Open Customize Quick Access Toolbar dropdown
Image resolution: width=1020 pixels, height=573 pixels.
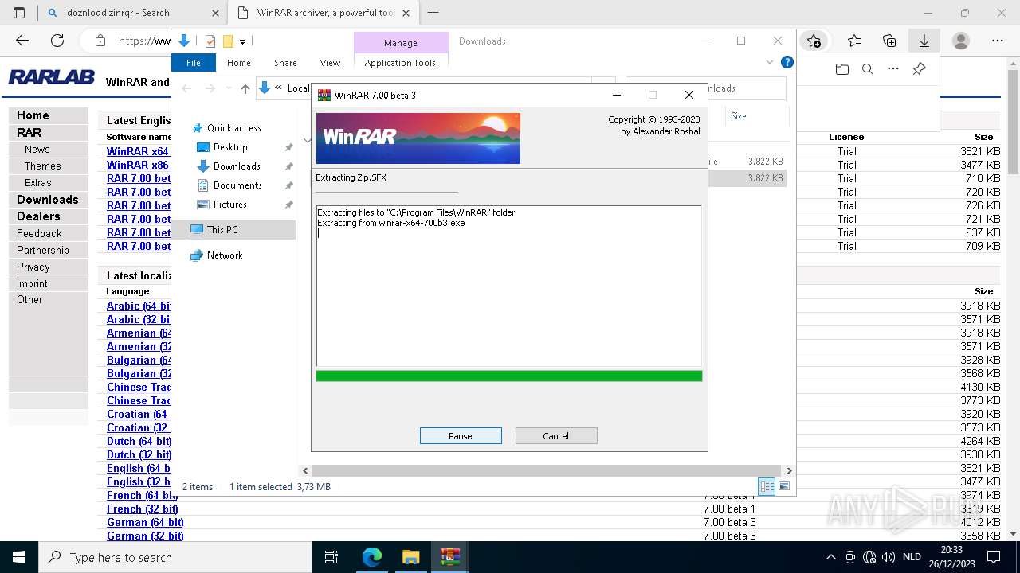point(242,41)
